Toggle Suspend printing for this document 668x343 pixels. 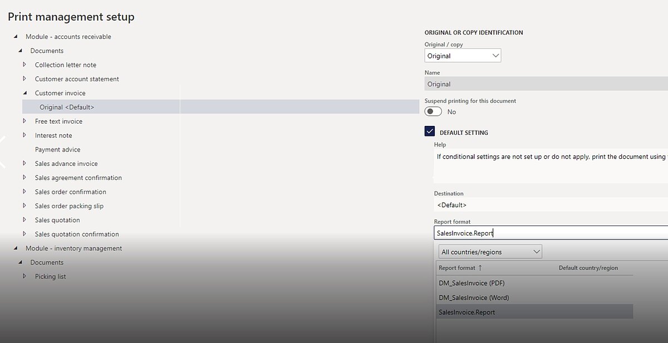click(x=433, y=111)
